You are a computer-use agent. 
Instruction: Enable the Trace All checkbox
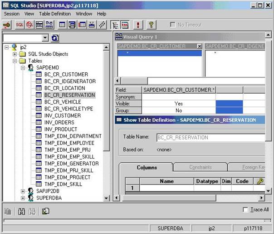coord(246,209)
